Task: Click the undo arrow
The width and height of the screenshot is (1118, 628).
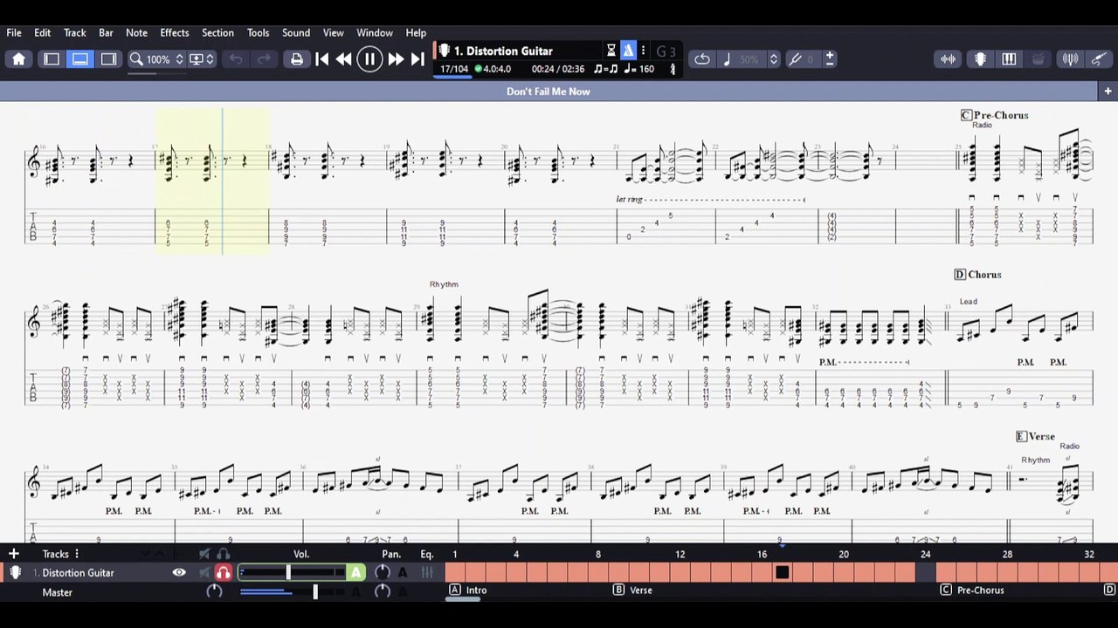Action: pyautogui.click(x=236, y=59)
